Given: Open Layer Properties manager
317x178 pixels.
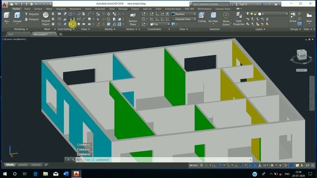Looking at the screenshot, I should (239, 19).
